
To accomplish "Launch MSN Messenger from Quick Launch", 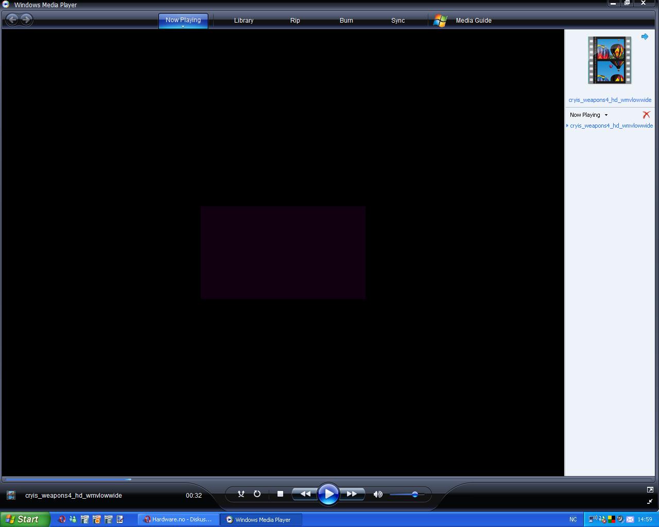I will (73, 519).
